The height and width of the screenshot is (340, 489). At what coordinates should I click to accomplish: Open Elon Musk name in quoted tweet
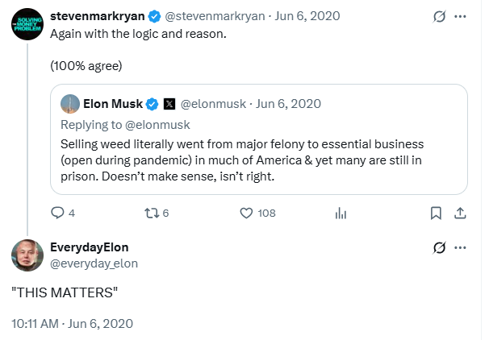[113, 103]
